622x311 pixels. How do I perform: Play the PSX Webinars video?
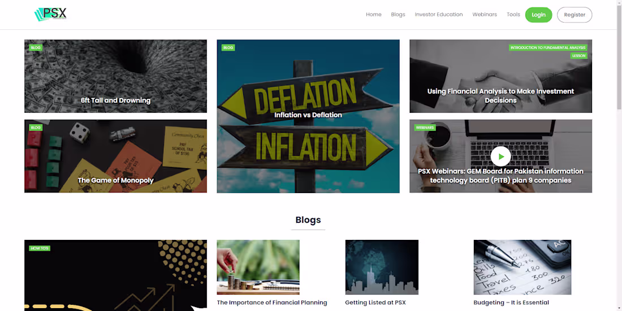500,156
